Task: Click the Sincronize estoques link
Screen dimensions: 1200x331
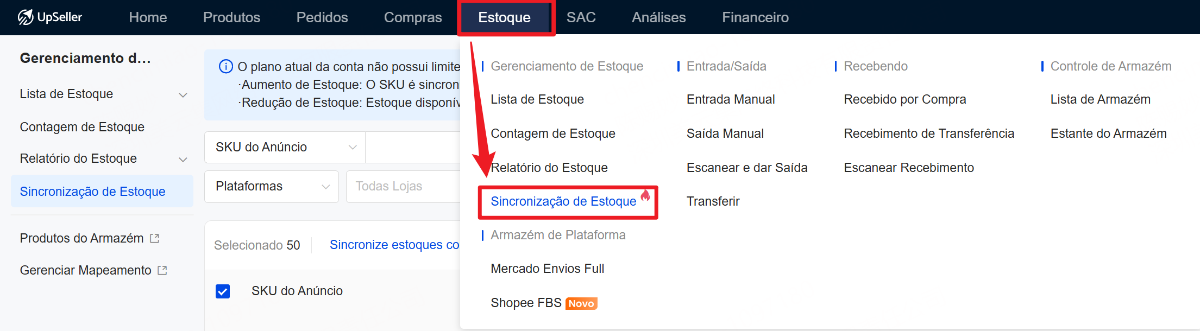Action: [394, 245]
